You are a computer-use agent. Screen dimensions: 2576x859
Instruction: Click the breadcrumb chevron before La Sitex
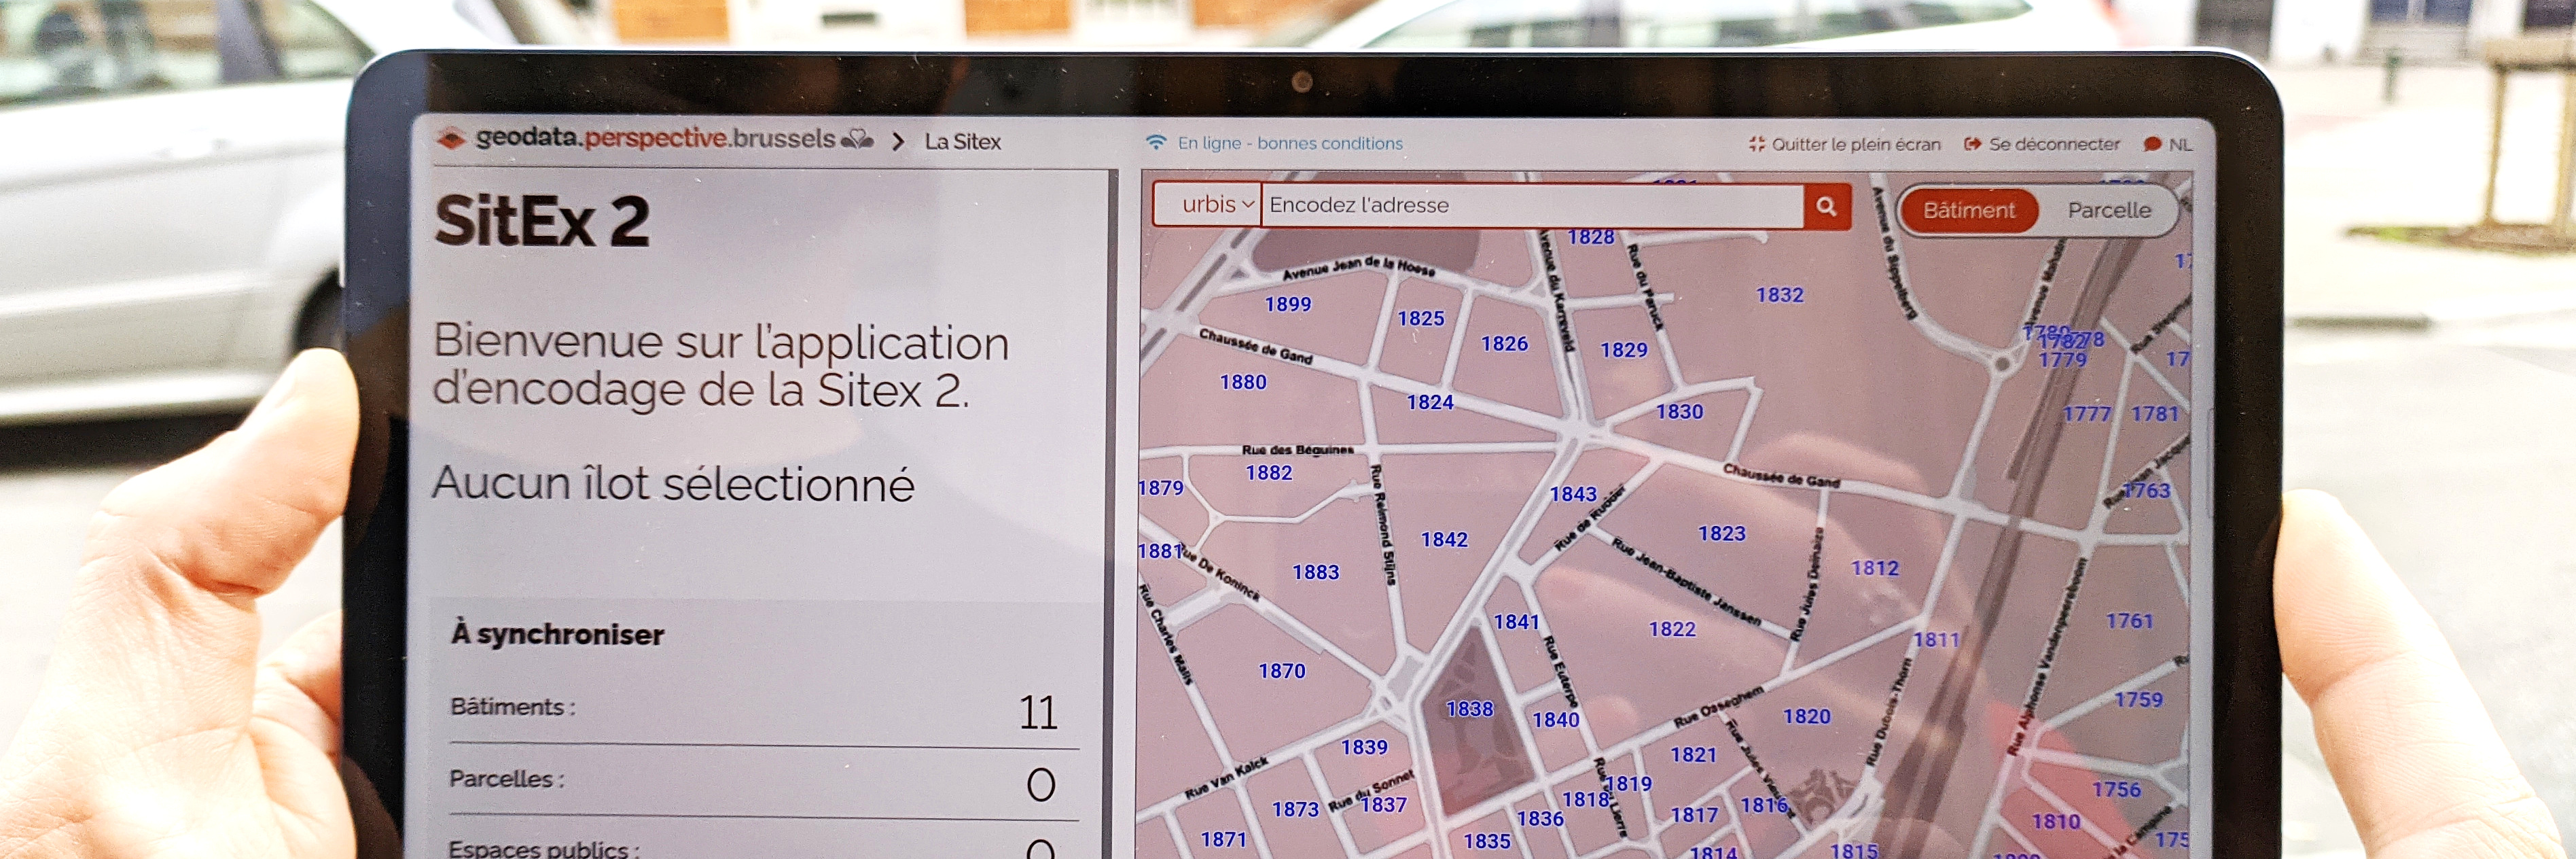[897, 142]
